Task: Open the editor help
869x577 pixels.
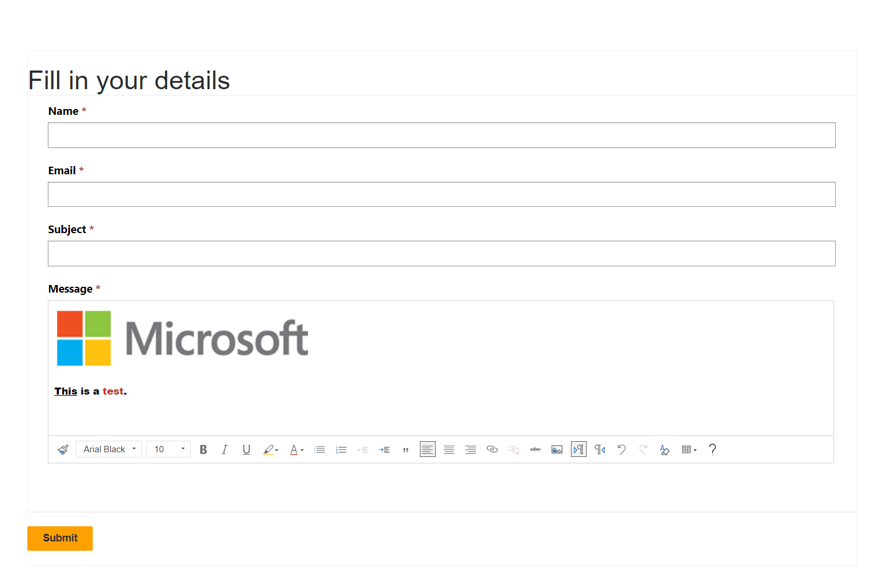Action: click(x=712, y=449)
